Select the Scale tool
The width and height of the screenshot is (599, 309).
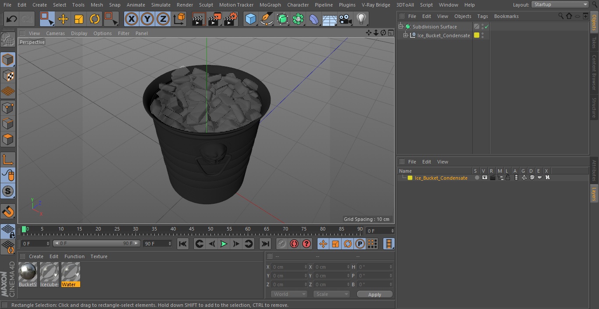click(x=79, y=19)
